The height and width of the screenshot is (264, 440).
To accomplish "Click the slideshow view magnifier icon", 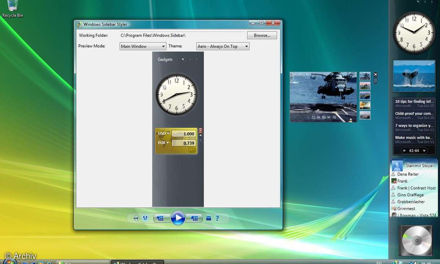I will click(334, 117).
